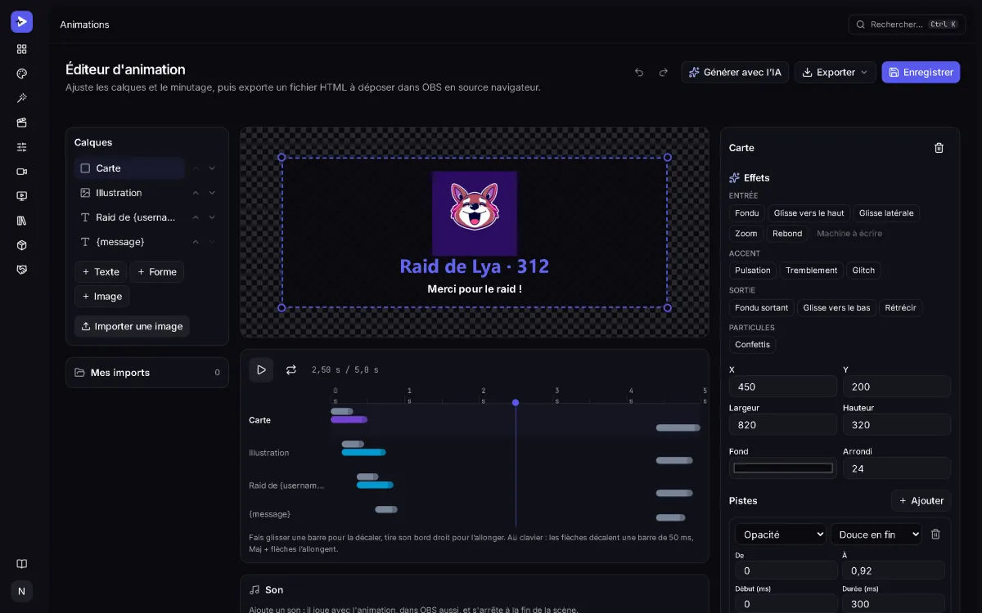Click the timeline playhead marker

click(516, 403)
